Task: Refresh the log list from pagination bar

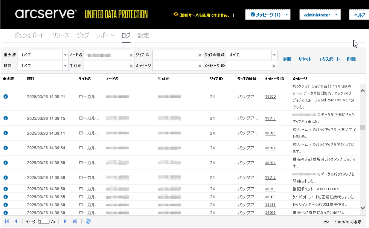Action: point(88,221)
